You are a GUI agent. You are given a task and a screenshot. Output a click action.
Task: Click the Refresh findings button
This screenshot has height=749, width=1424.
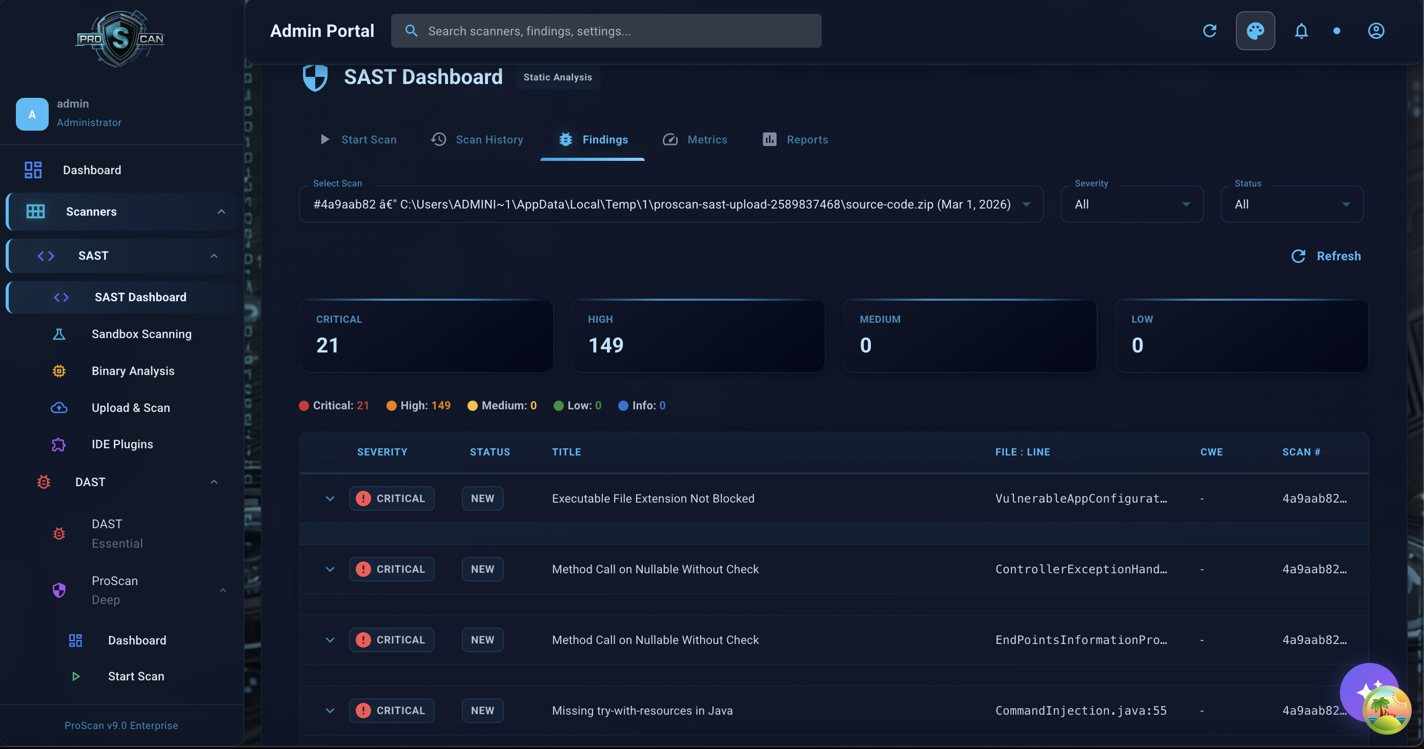(x=1326, y=256)
